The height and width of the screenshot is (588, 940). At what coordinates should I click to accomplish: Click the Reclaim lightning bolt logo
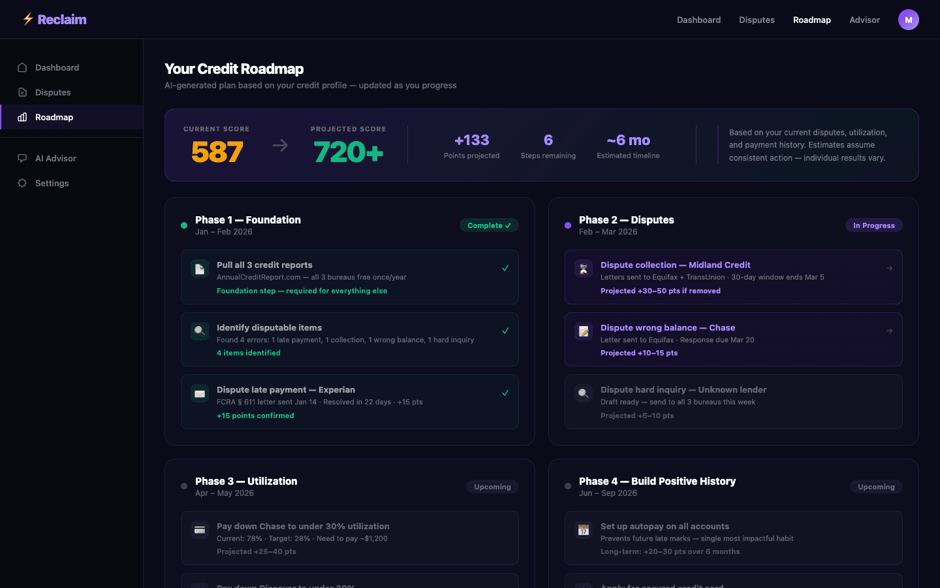27,20
